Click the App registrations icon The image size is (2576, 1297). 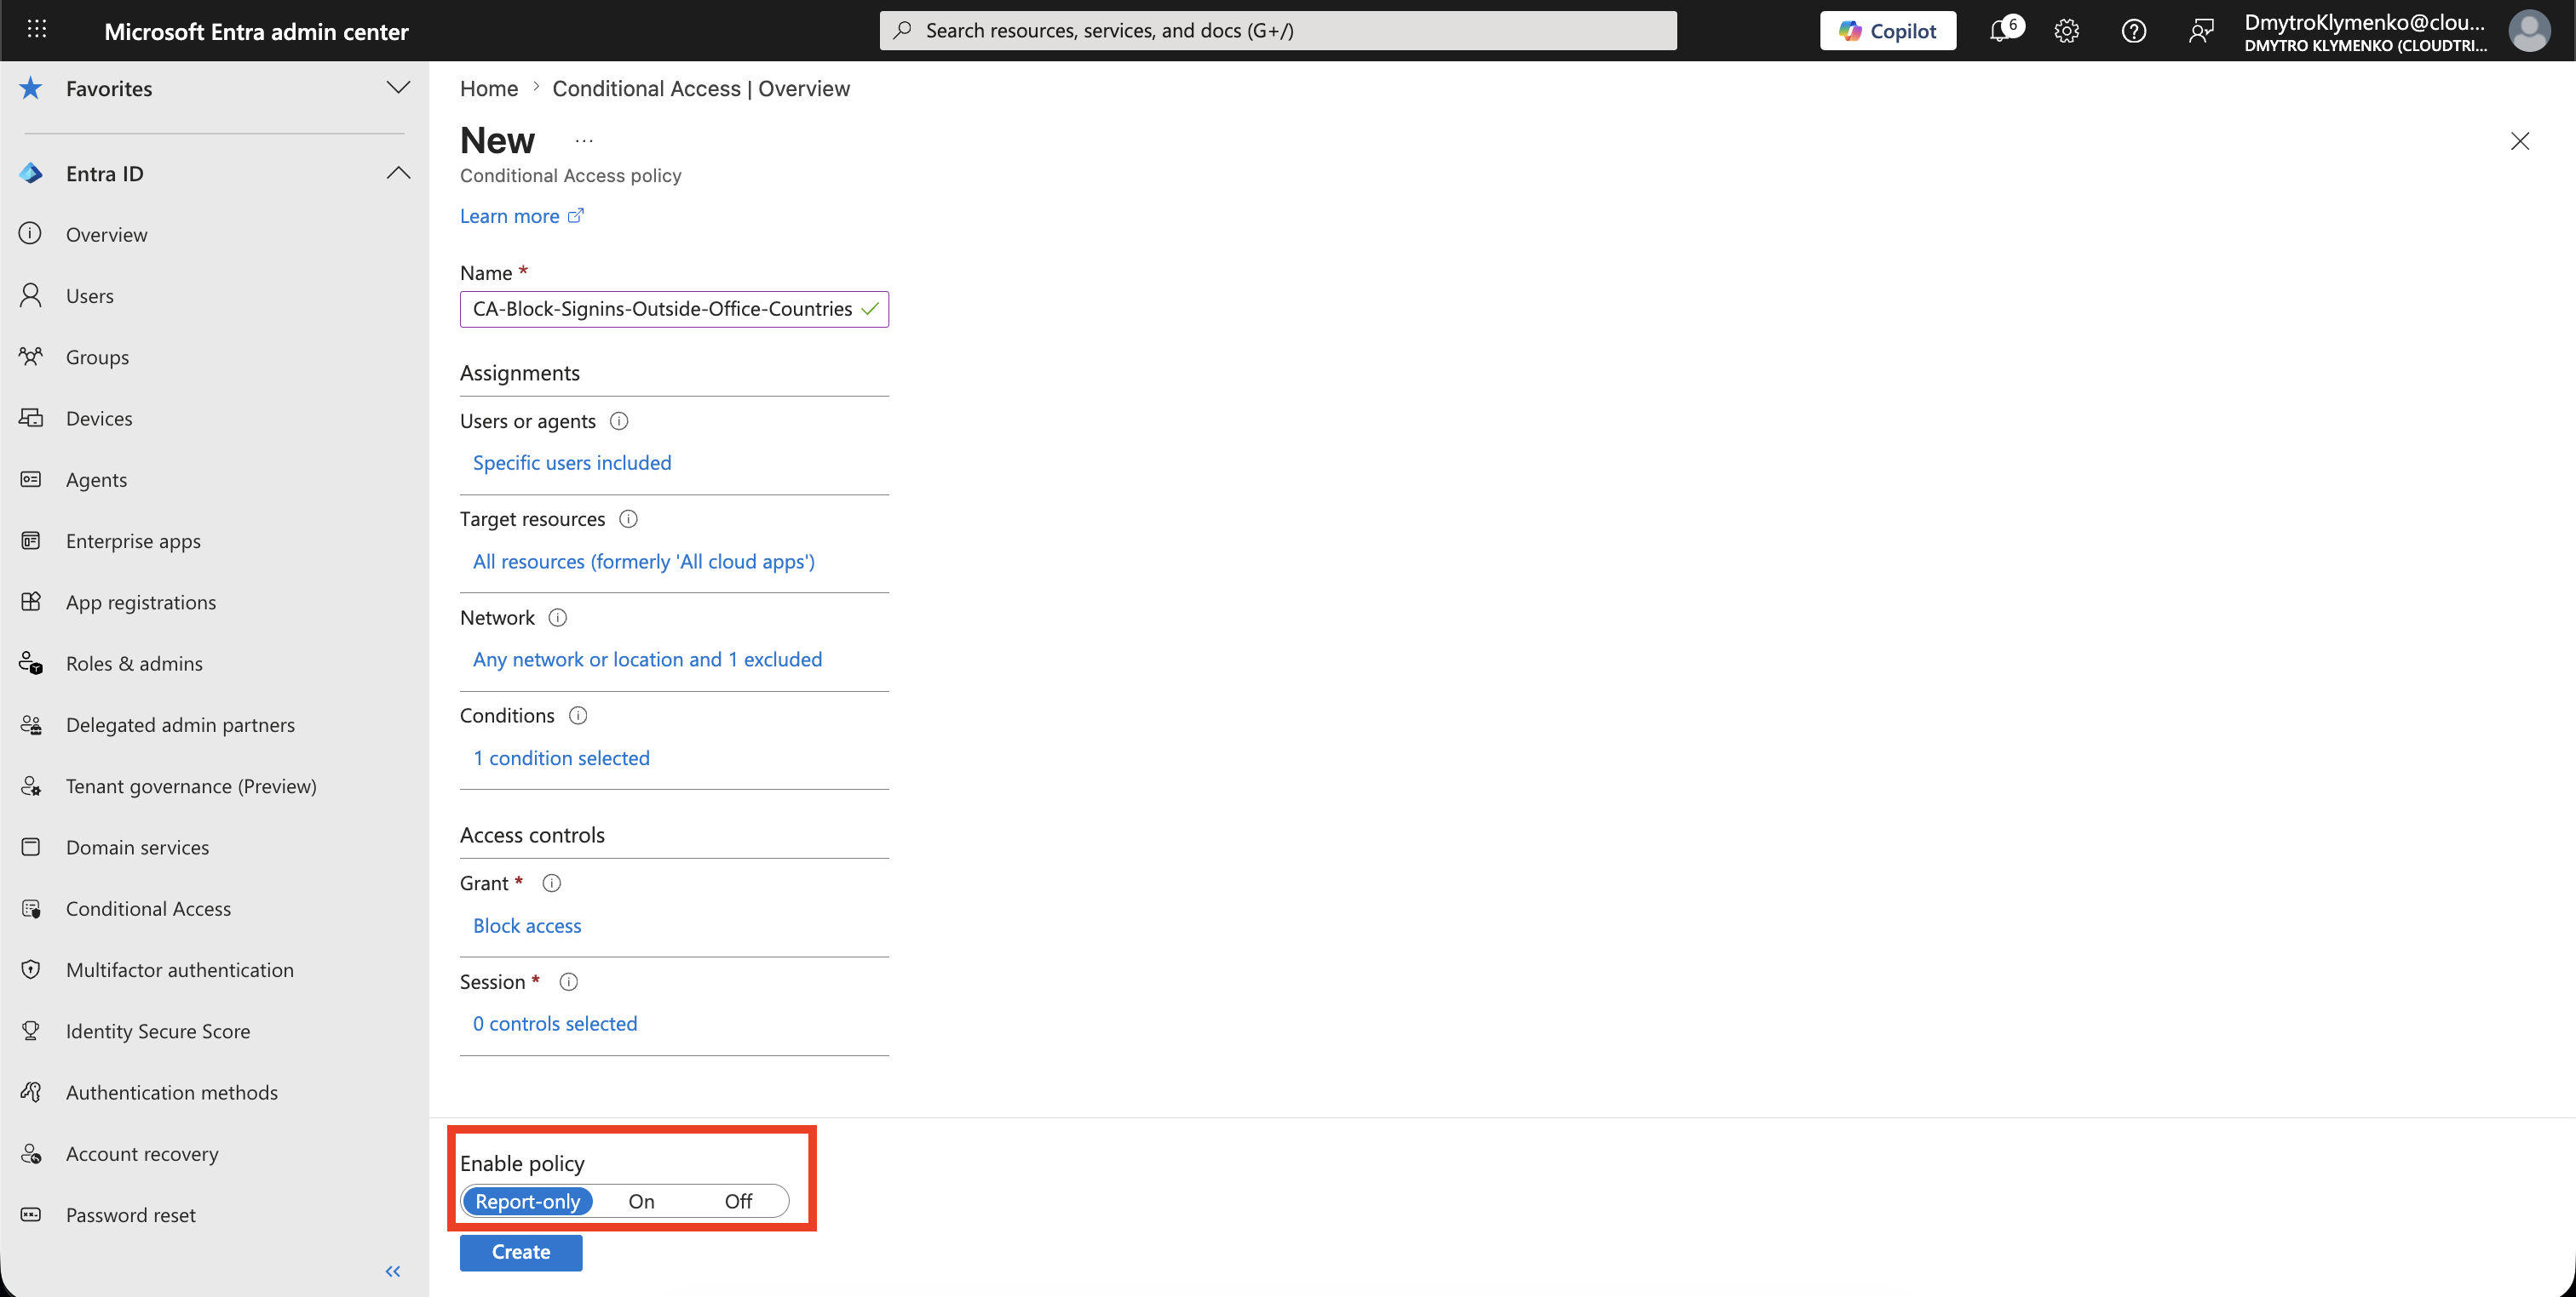pyautogui.click(x=31, y=602)
